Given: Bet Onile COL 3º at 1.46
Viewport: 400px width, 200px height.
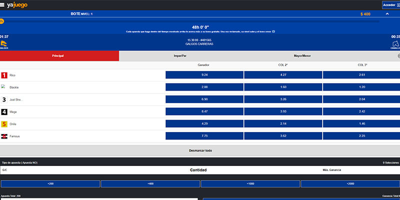Looking at the screenshot, I should coord(361,123).
